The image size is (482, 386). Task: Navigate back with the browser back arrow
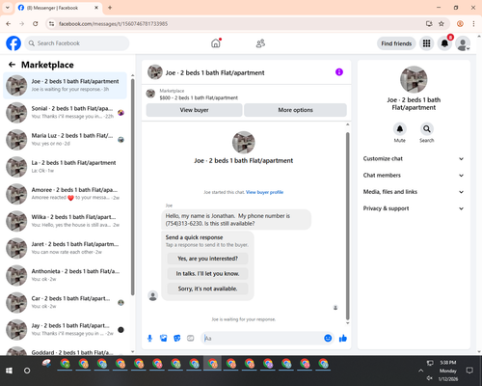click(9, 24)
